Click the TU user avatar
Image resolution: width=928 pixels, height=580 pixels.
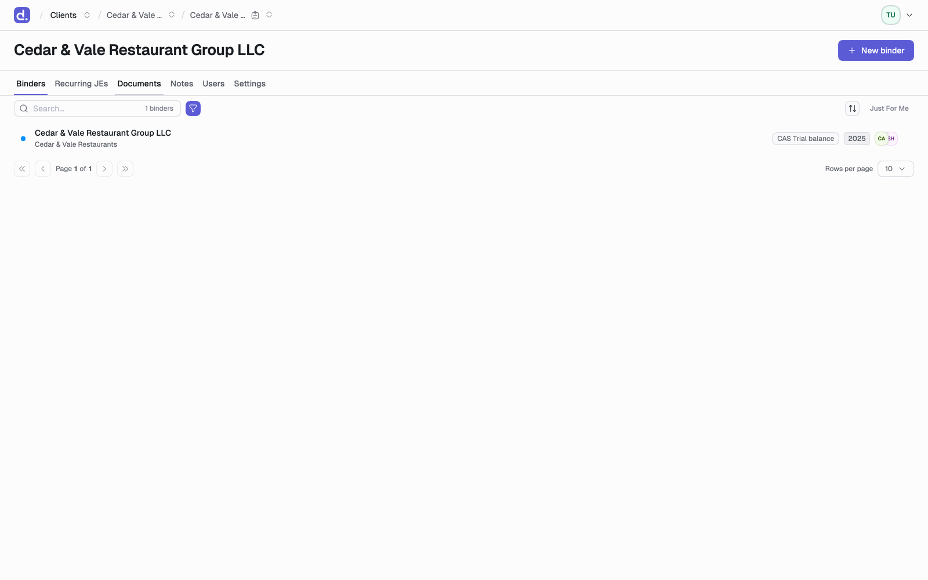[891, 15]
